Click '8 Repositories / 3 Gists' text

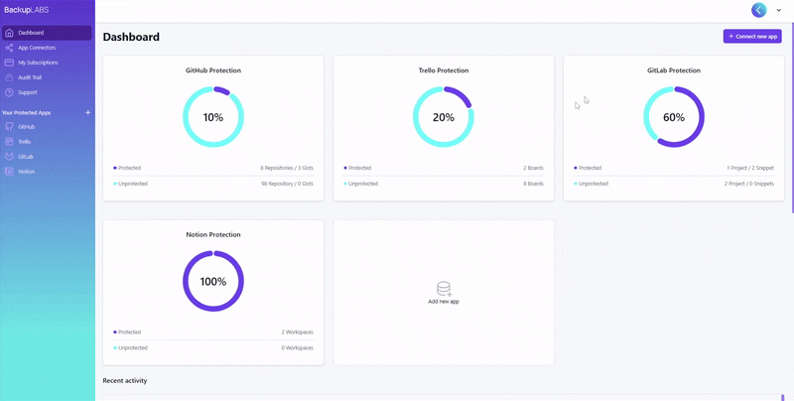click(287, 168)
